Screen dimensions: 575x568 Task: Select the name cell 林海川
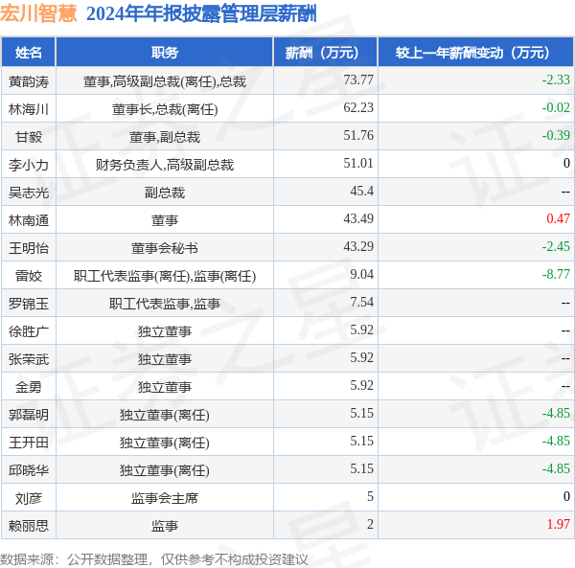click(28, 109)
